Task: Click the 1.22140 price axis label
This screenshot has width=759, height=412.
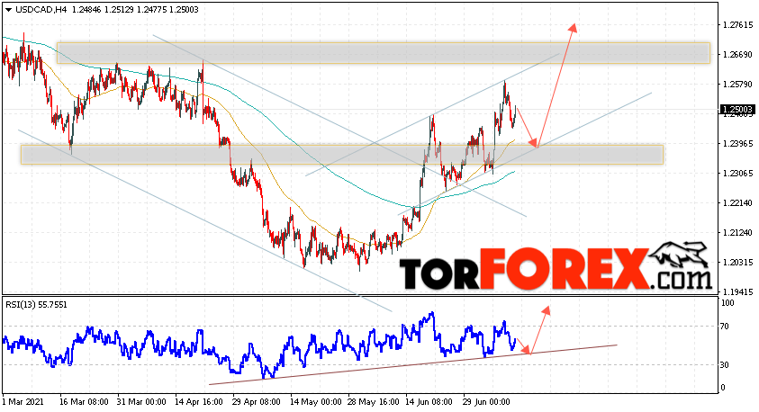Action: point(737,203)
